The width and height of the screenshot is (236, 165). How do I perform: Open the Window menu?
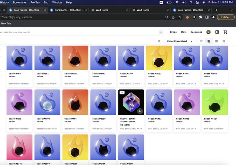(x=57, y=2)
